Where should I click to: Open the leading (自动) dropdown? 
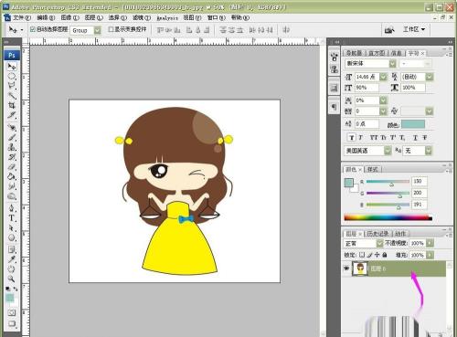(x=430, y=77)
